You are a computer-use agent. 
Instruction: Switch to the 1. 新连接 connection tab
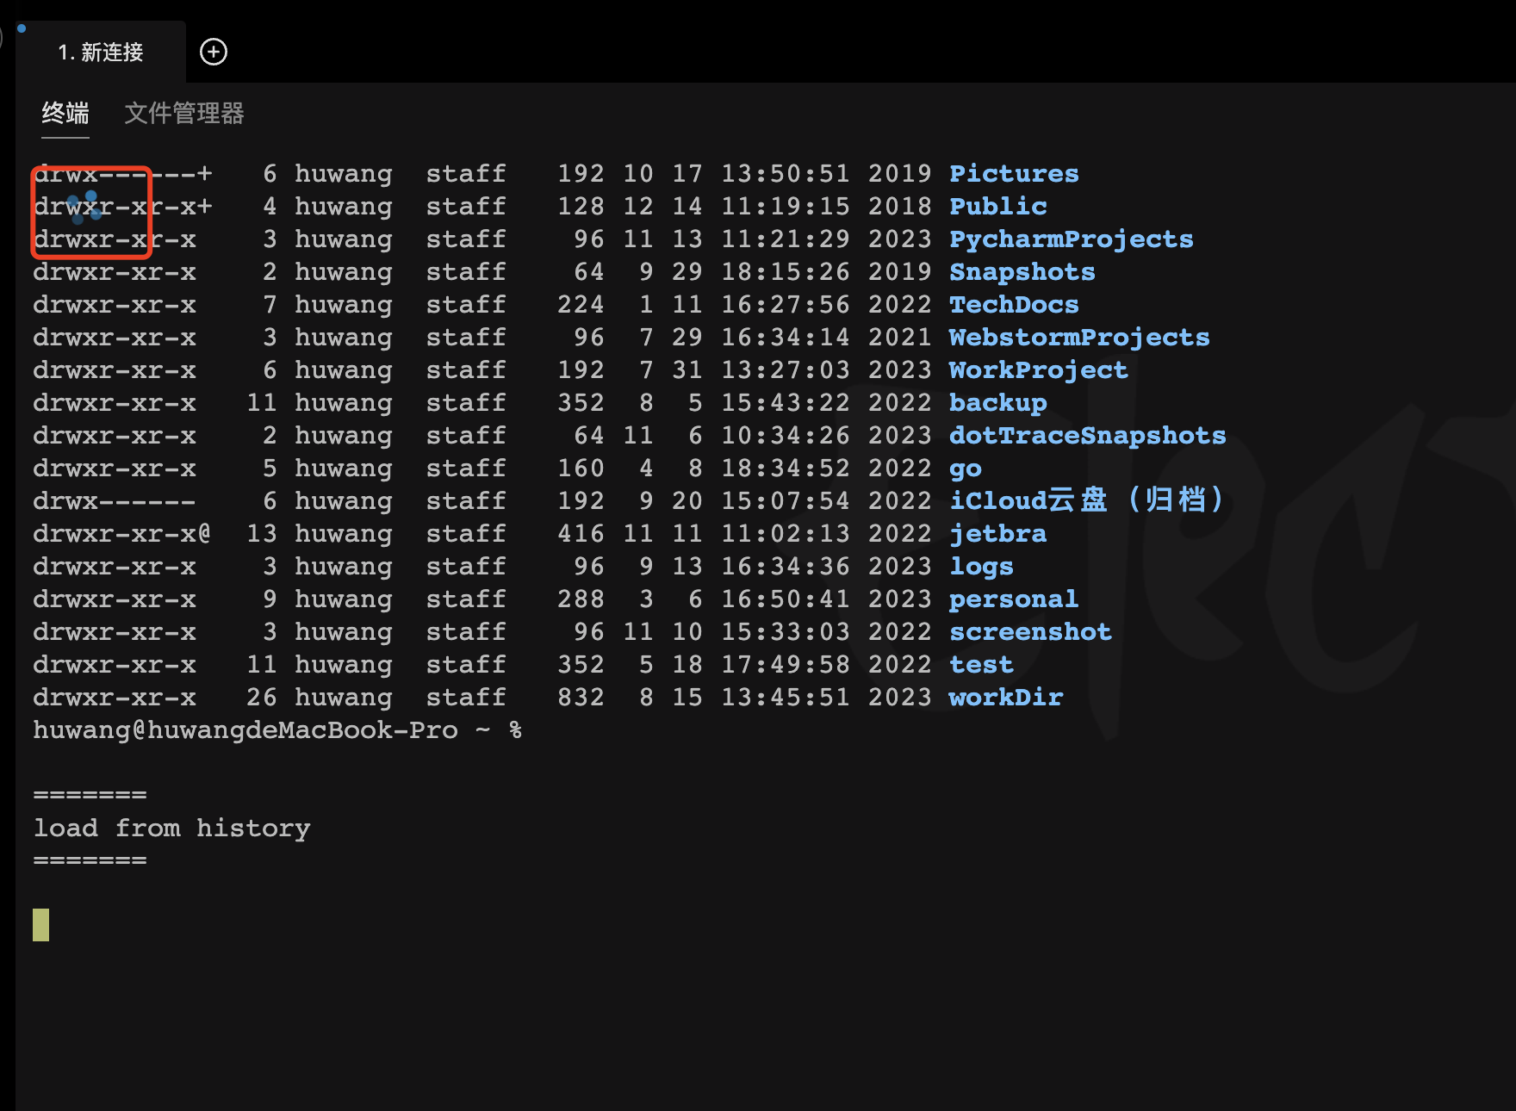click(x=101, y=53)
